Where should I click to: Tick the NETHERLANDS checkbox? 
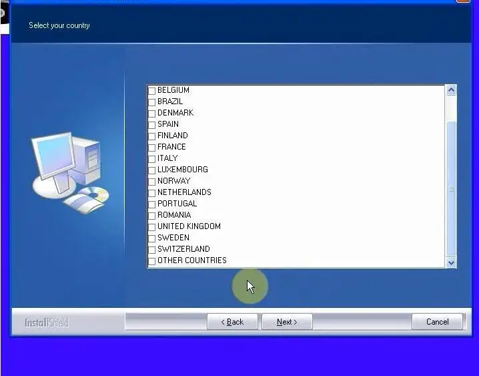pyautogui.click(x=152, y=193)
